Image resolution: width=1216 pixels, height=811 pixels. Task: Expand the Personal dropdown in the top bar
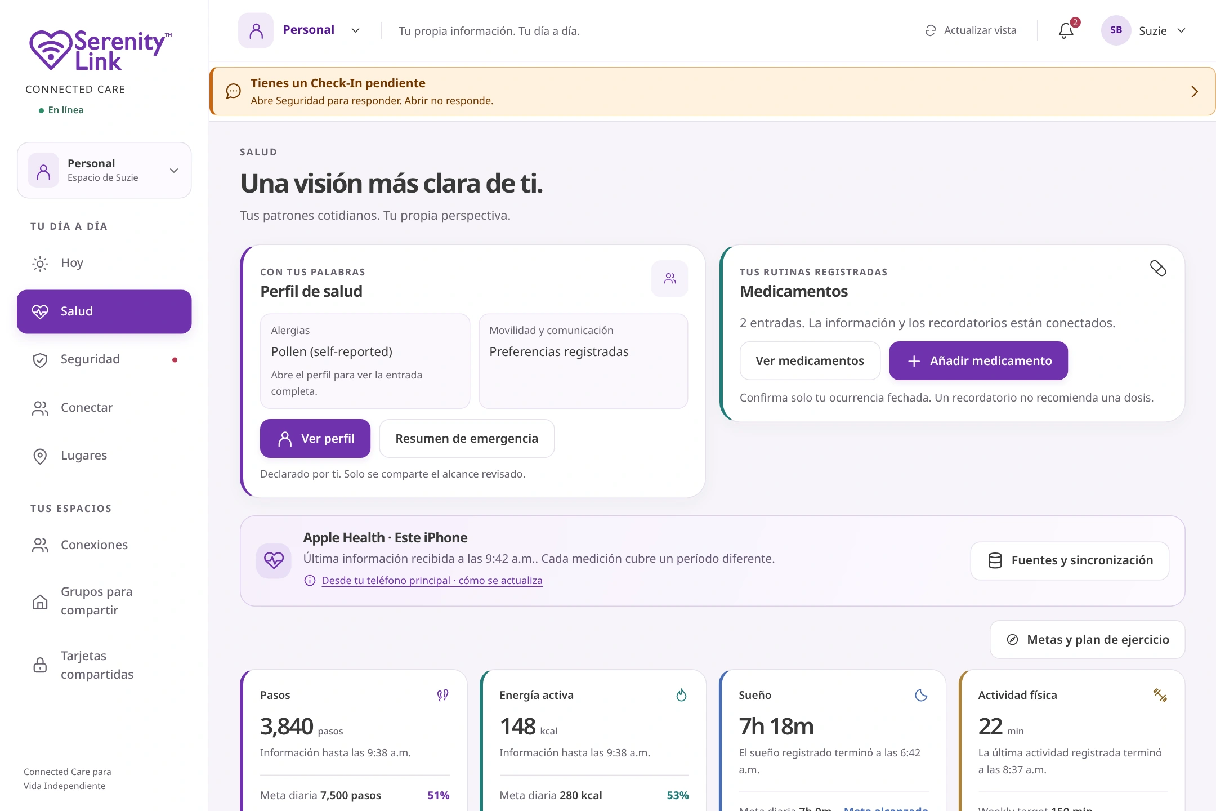coord(355,30)
